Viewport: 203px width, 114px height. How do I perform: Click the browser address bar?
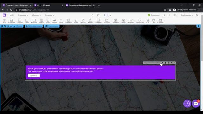coord(89,10)
